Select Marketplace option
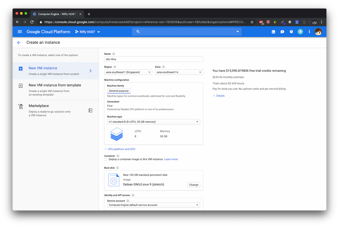The image size is (339, 227). tap(56, 110)
